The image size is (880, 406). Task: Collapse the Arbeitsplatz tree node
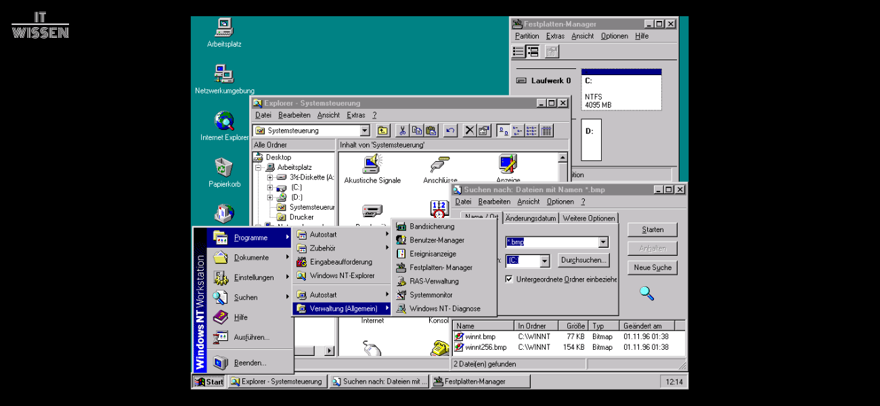point(259,167)
